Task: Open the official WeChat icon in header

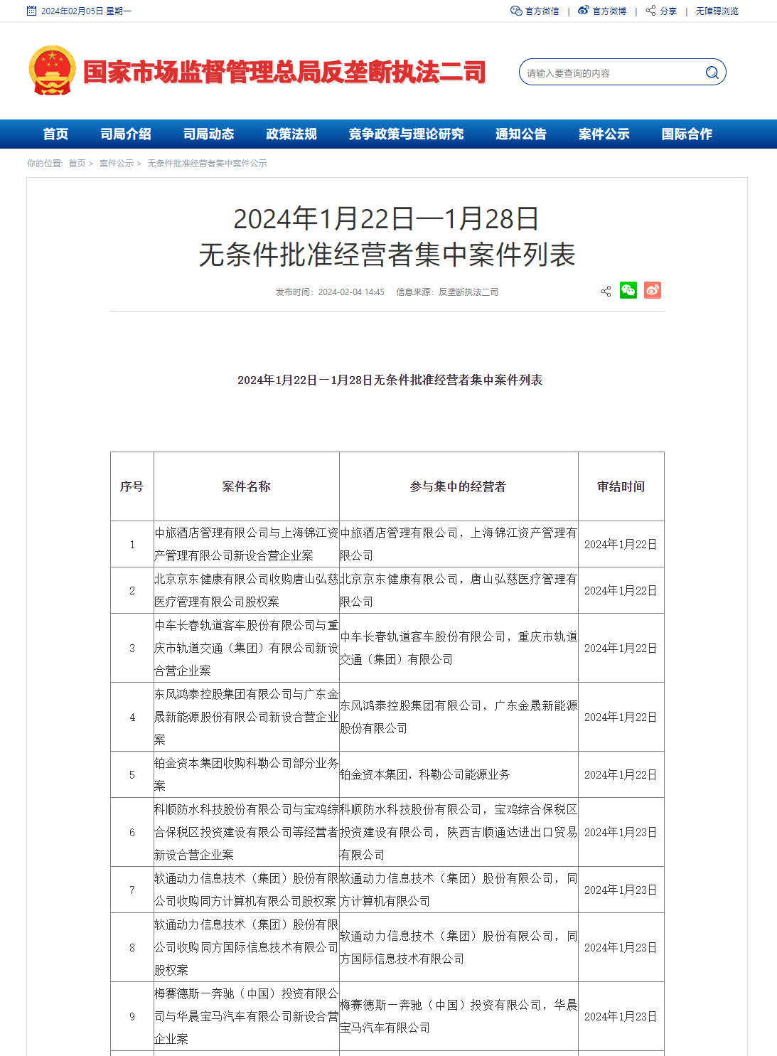Action: 516,11
